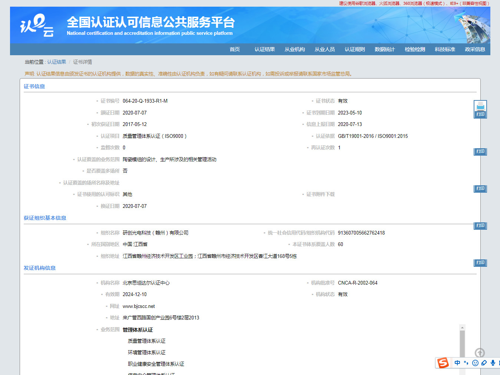Click the 打印 button beside the 证书附件下载 row
This screenshot has width=500, height=375.
pos(480,189)
